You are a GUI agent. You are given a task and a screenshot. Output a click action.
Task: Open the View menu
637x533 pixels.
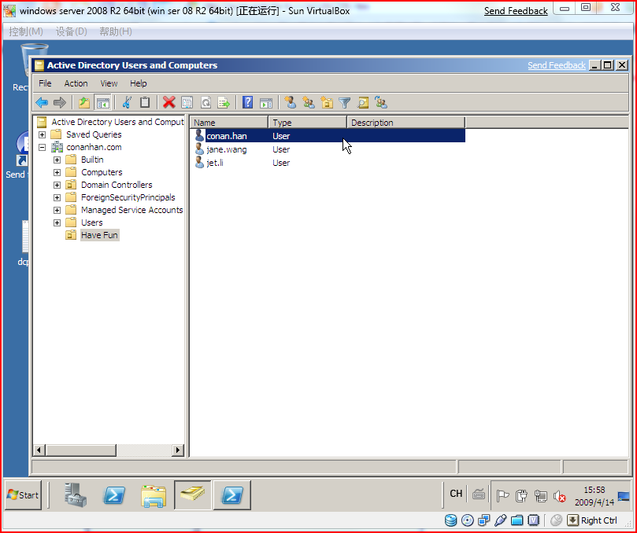109,83
